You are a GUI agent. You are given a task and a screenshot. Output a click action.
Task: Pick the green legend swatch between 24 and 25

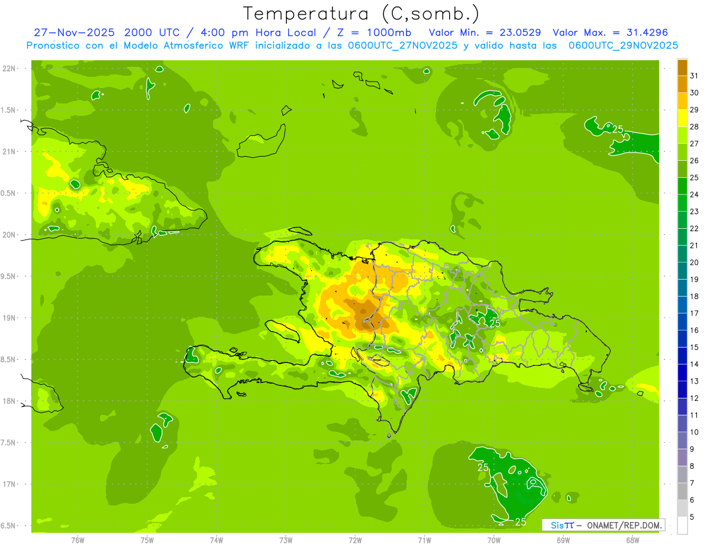(682, 186)
